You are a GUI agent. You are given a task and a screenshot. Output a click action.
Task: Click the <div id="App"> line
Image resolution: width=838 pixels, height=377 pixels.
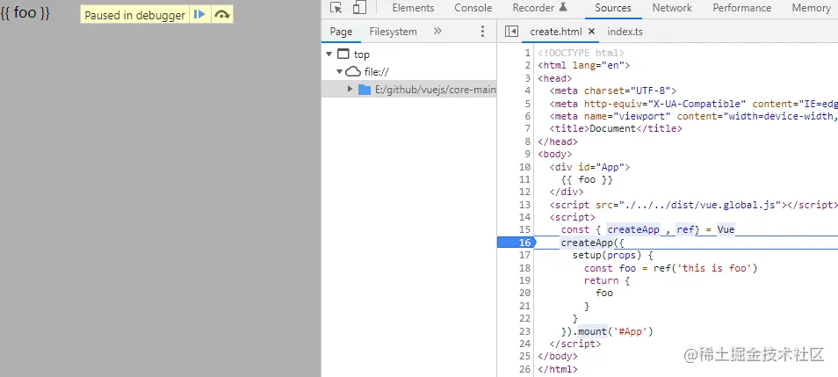point(589,167)
